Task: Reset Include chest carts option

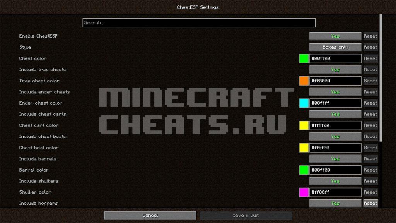Action: [370, 114]
